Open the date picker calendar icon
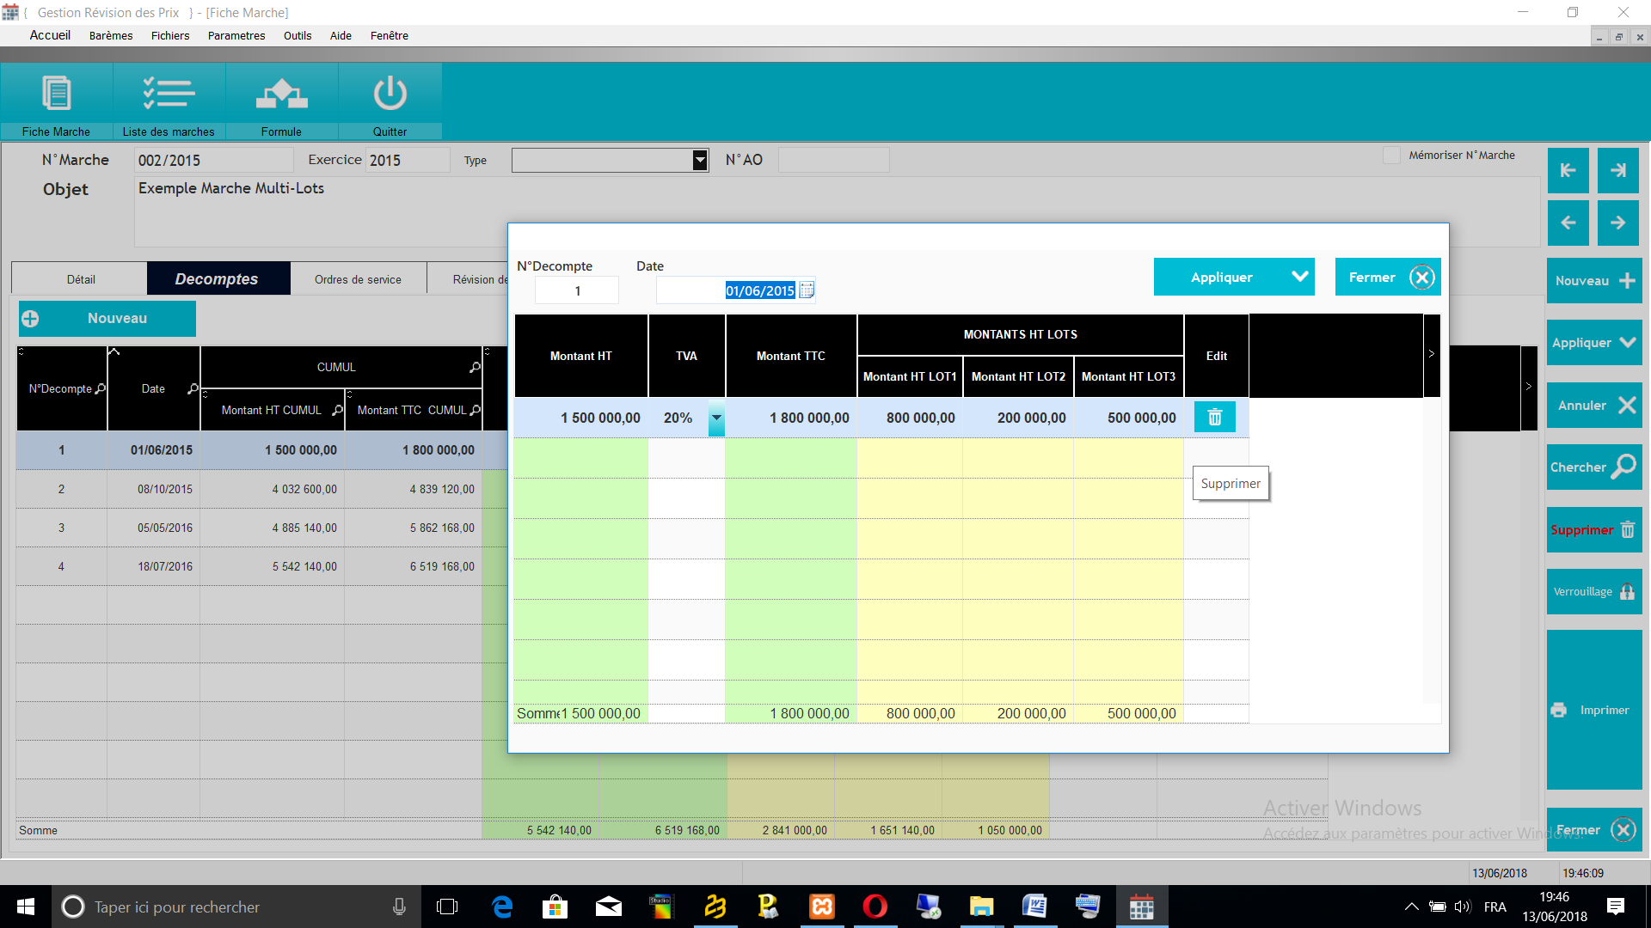 coord(807,290)
